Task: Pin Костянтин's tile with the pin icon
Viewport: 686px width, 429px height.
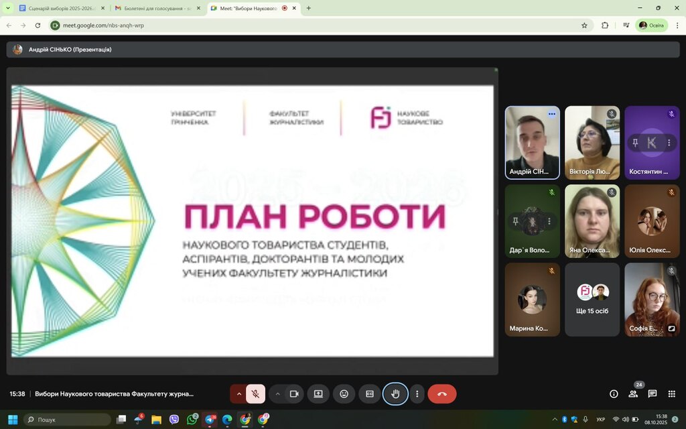Action: (x=635, y=143)
